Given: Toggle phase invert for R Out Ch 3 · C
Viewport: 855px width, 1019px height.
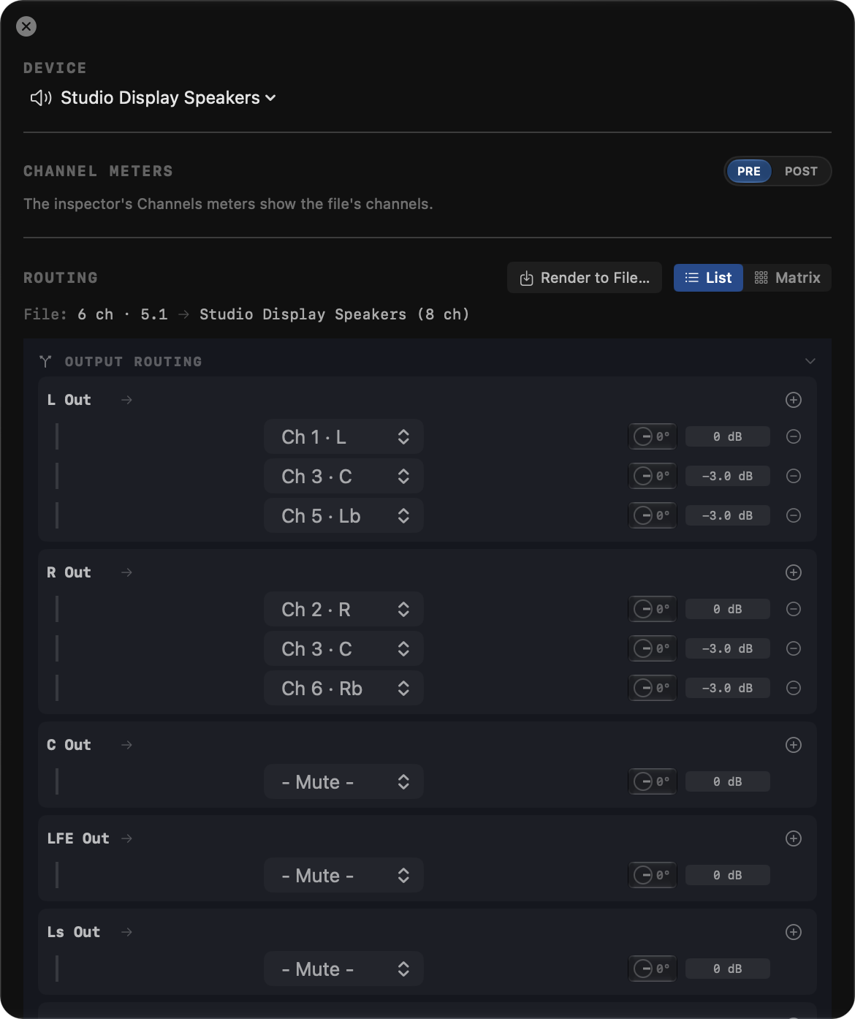Looking at the screenshot, I should 653,648.
